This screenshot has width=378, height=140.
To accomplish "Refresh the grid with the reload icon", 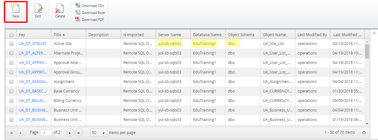I will (x=364, y=132).
